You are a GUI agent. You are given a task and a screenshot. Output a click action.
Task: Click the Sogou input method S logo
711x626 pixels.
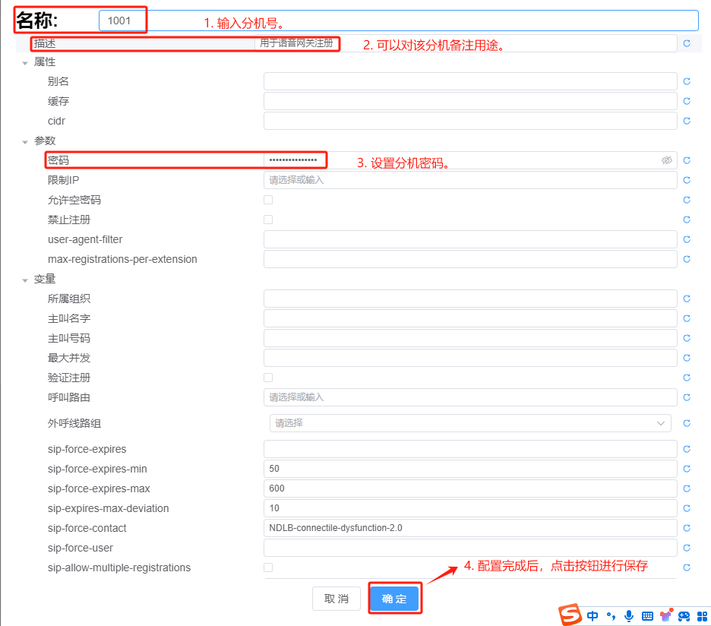(x=570, y=615)
